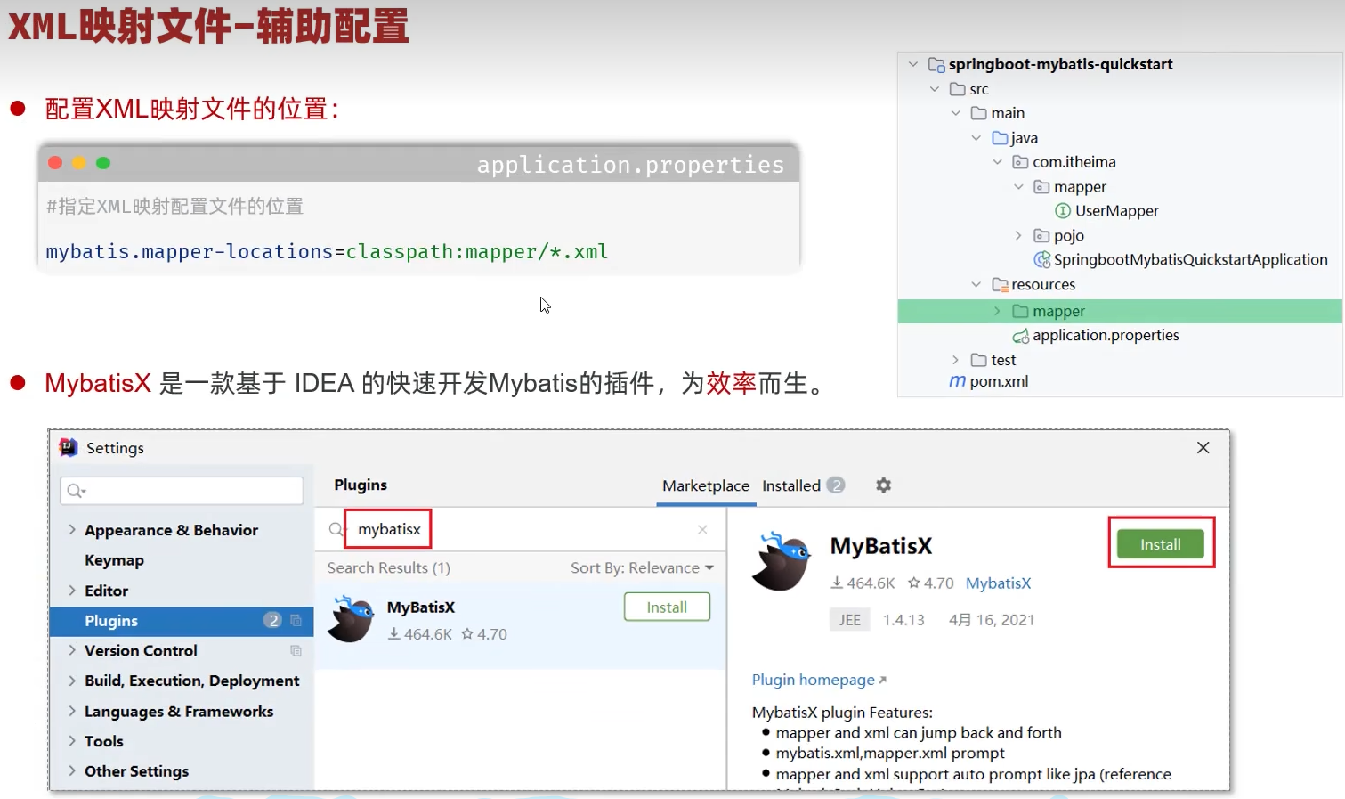Expand the pojo package in tree
The image size is (1345, 799).
click(1018, 236)
